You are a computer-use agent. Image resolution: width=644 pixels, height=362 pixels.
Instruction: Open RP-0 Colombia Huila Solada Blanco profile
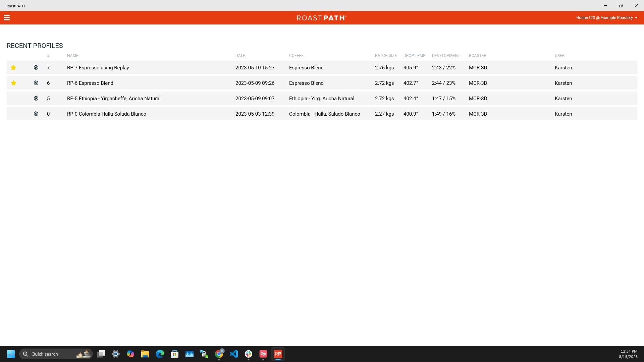pos(106,114)
